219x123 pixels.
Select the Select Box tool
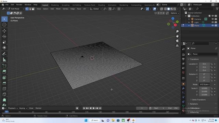(4, 19)
